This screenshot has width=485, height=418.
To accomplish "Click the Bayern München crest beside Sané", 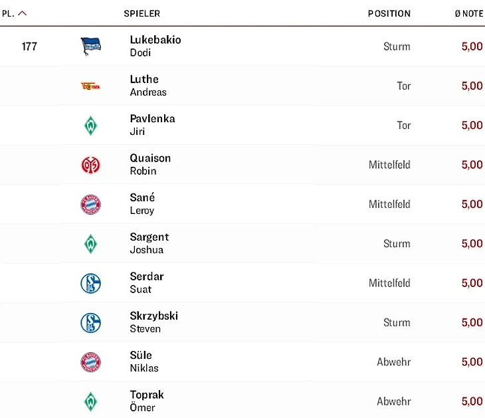I will point(90,204).
